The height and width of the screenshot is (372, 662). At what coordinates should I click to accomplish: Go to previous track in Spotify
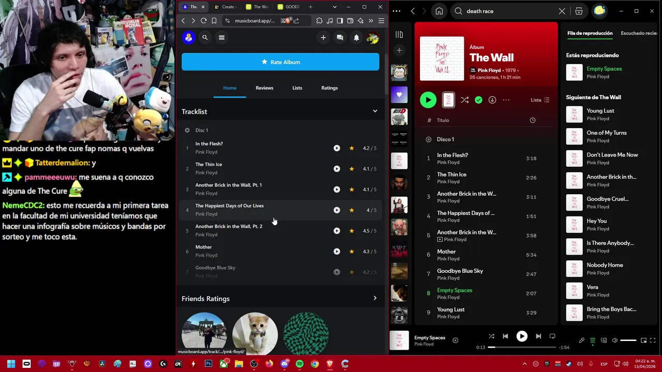click(x=505, y=336)
